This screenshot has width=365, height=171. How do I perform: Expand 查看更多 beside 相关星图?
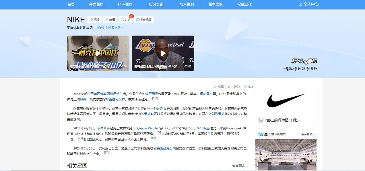[x=240, y=166]
